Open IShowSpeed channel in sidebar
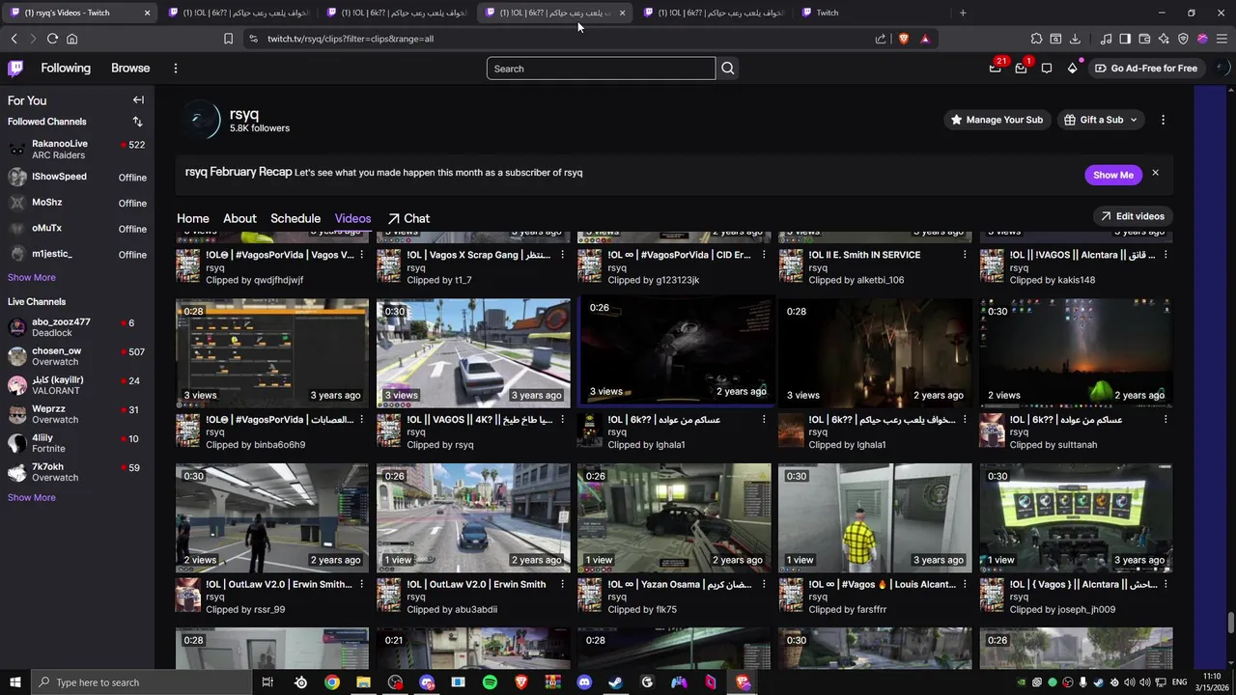Viewport: 1236px width, 695px height. tap(77, 177)
